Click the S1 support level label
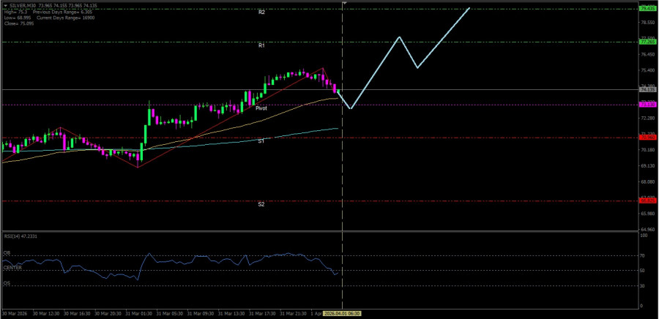The image size is (659, 319). pyautogui.click(x=261, y=140)
